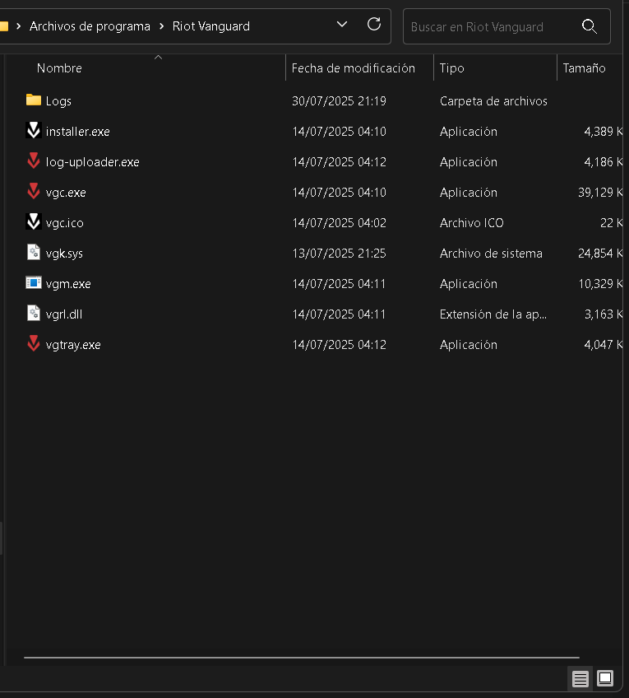
Task: Select vgc.ico file name
Action: (x=64, y=222)
